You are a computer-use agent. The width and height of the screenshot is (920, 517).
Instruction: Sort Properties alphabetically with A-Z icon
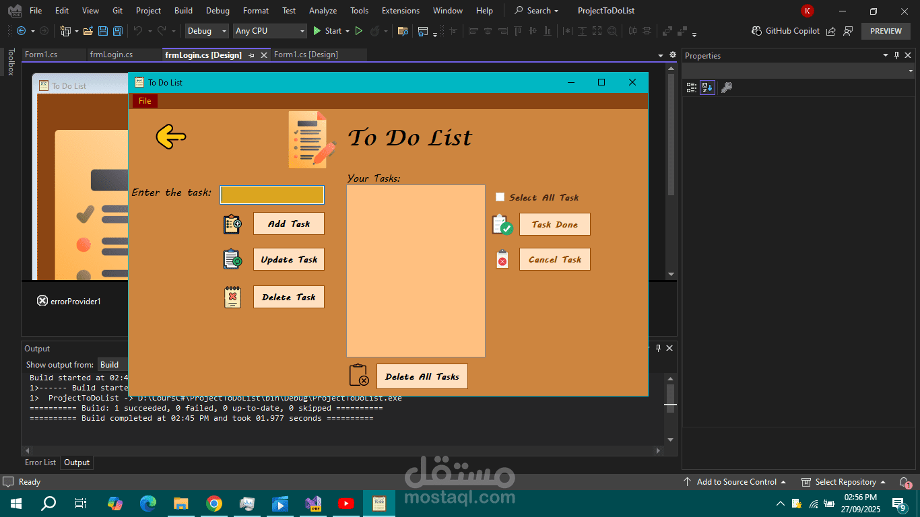tap(709, 87)
